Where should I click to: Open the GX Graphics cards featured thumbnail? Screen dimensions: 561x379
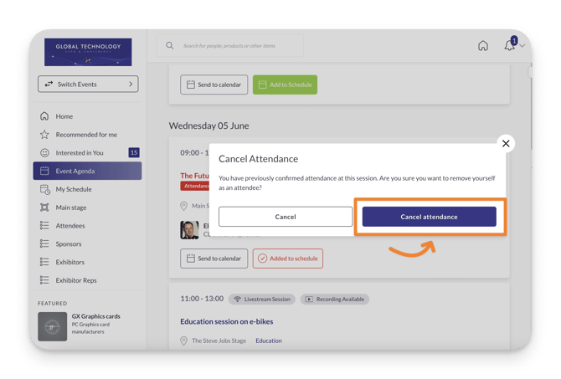pyautogui.click(x=52, y=325)
